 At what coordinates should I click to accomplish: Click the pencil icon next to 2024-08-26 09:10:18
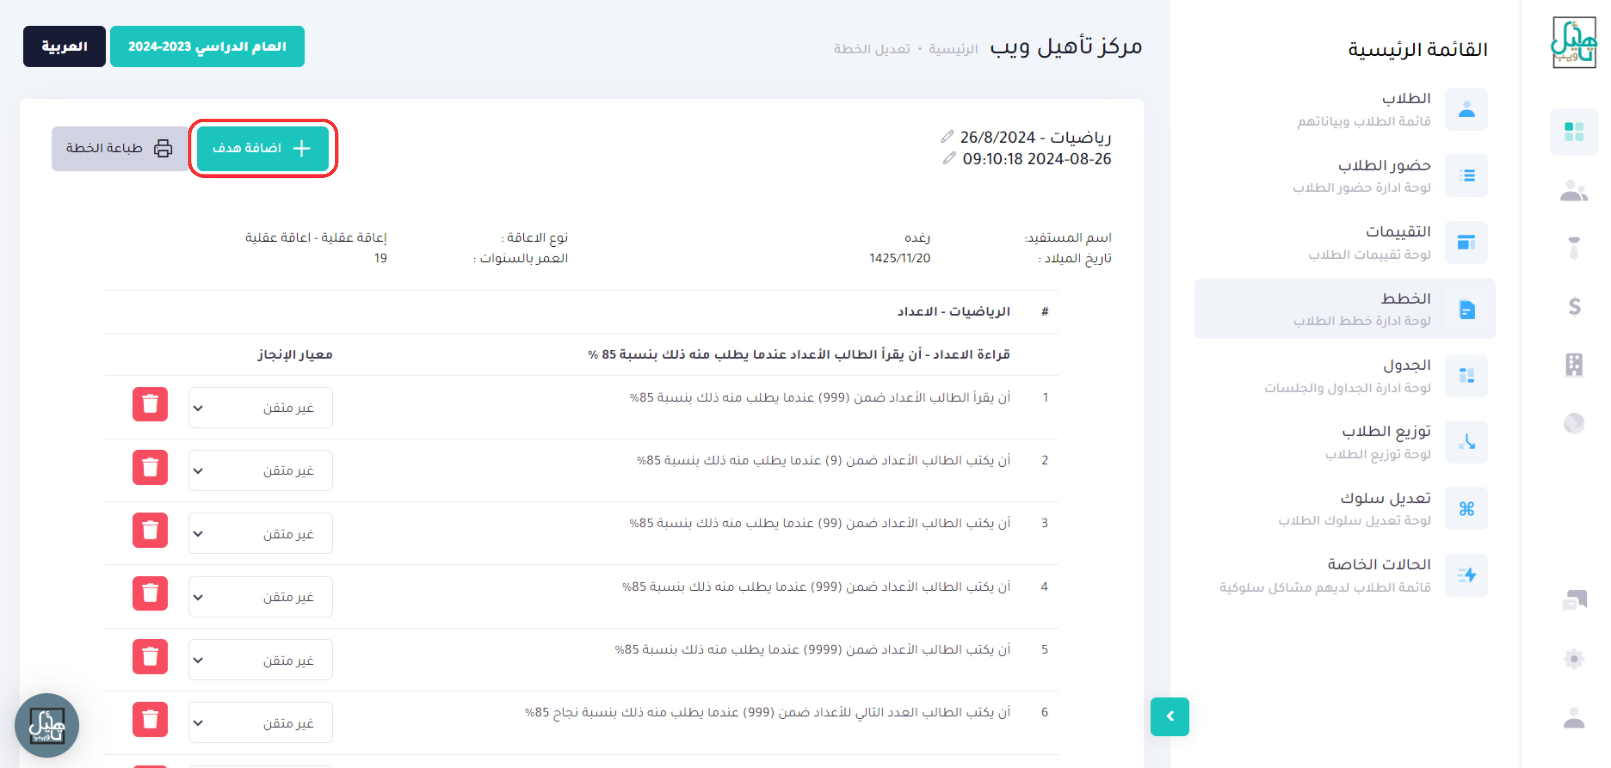[x=949, y=158]
